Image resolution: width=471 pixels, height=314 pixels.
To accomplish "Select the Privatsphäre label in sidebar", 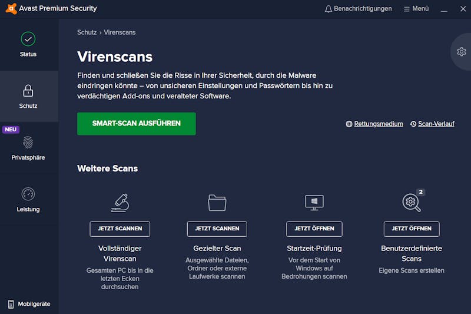I will click(28, 157).
